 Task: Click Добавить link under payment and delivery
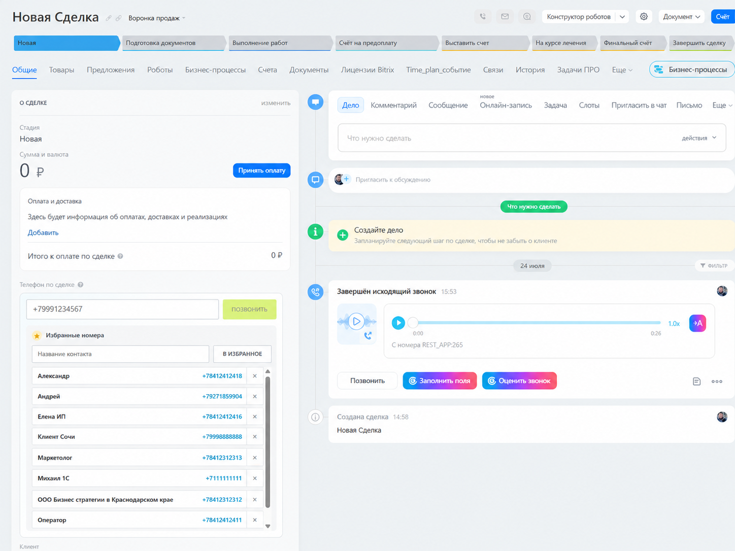pyautogui.click(x=43, y=233)
